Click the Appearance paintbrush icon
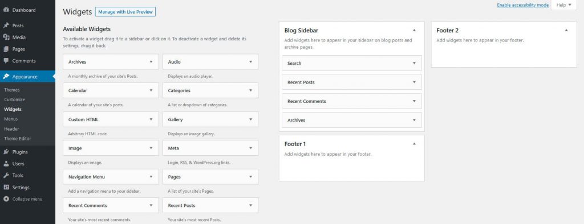Viewport: 584px width, 224px height. (x=6, y=77)
